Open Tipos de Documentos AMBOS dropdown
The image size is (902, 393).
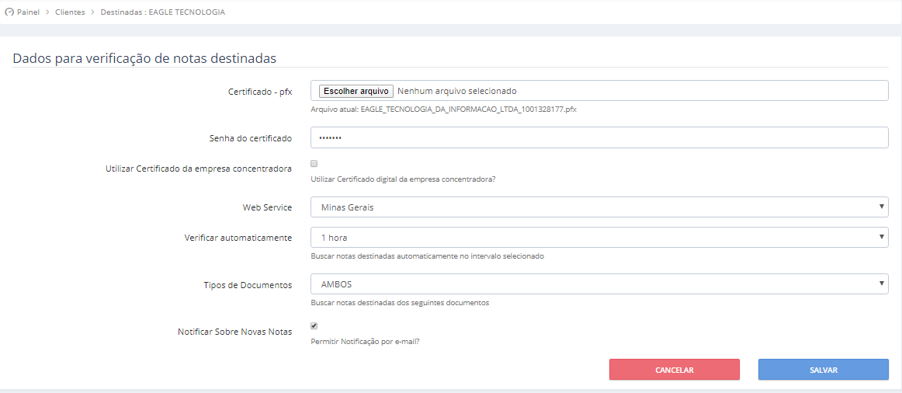coord(599,283)
